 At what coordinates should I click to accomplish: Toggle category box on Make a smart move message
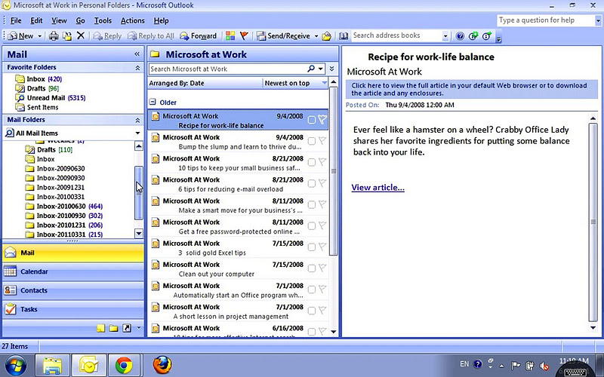tap(312, 204)
